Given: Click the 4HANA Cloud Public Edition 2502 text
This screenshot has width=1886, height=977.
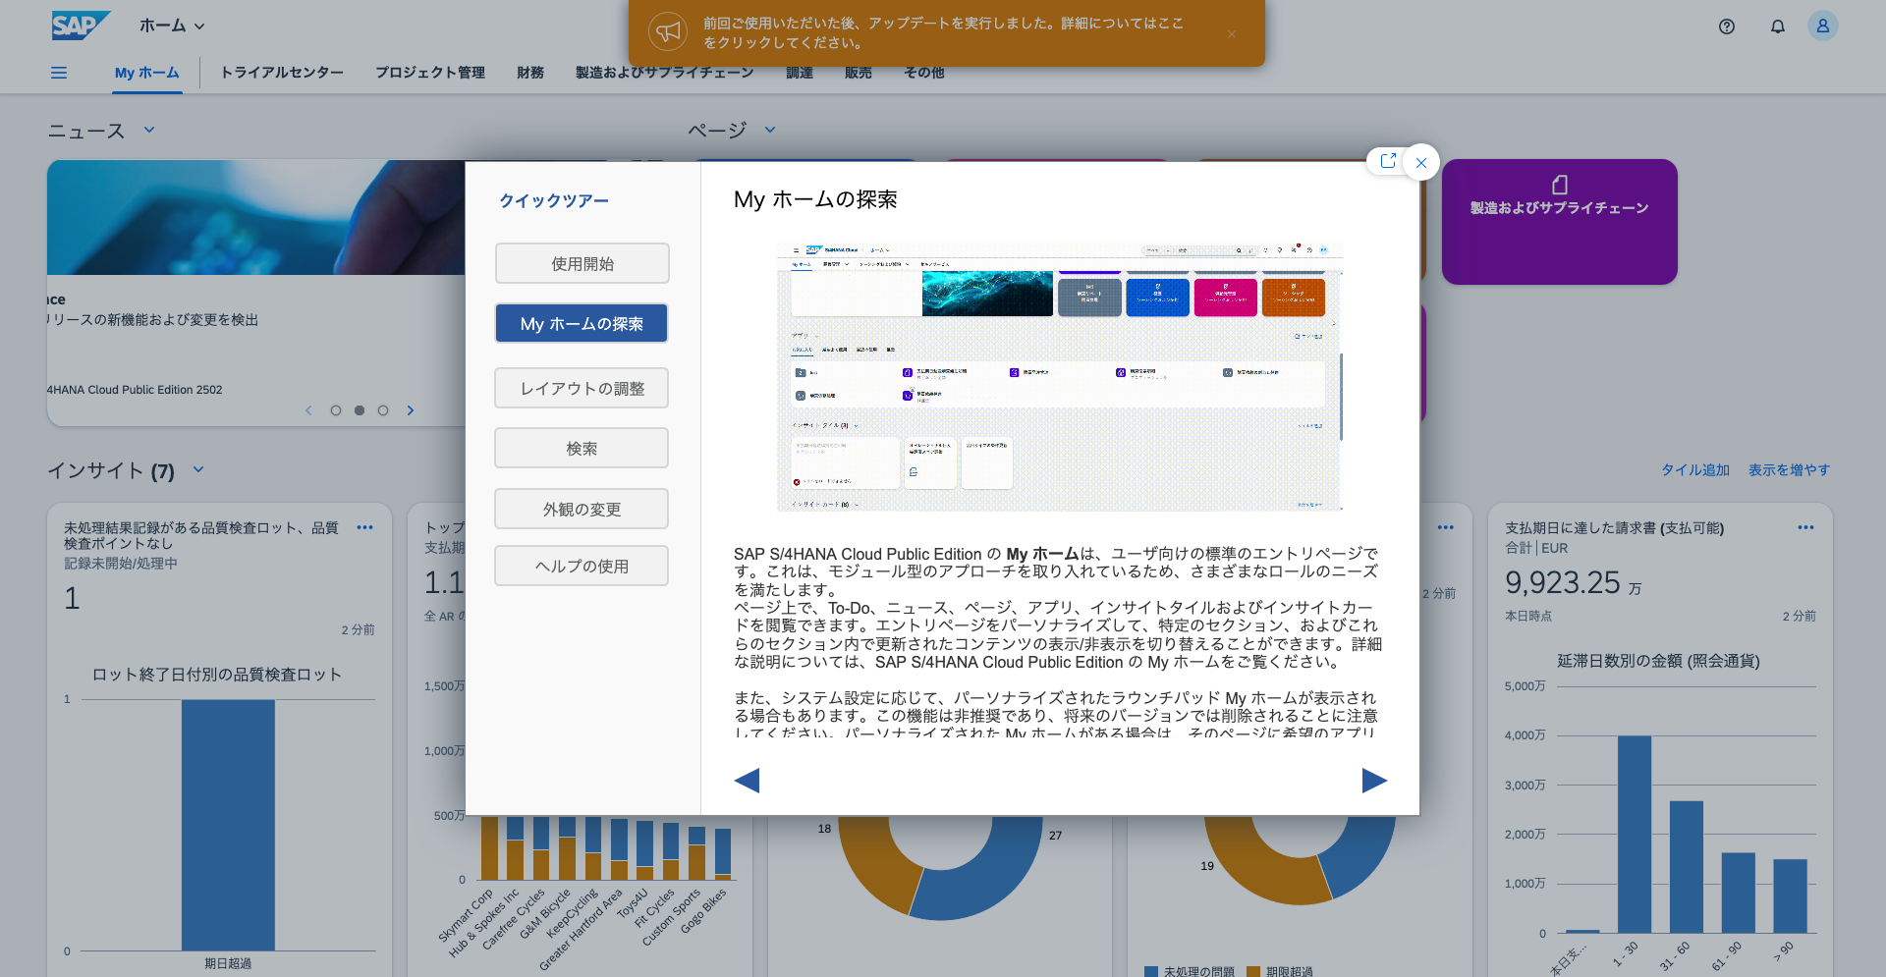Looking at the screenshot, I should click(x=135, y=390).
